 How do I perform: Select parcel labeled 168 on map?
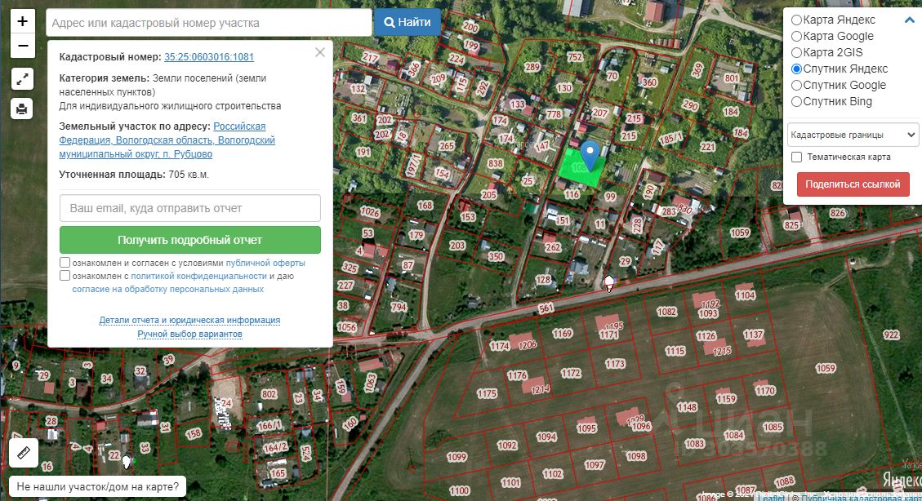click(x=425, y=206)
